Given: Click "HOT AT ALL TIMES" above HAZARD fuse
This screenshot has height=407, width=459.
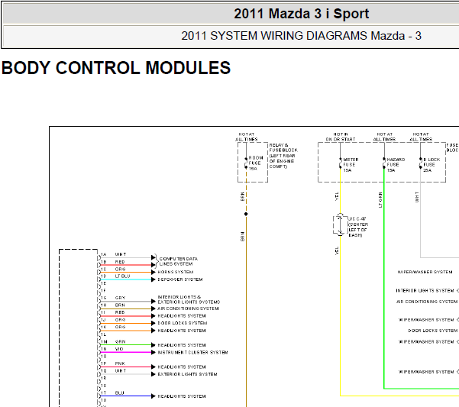Looking at the screenshot, I should [x=384, y=137].
